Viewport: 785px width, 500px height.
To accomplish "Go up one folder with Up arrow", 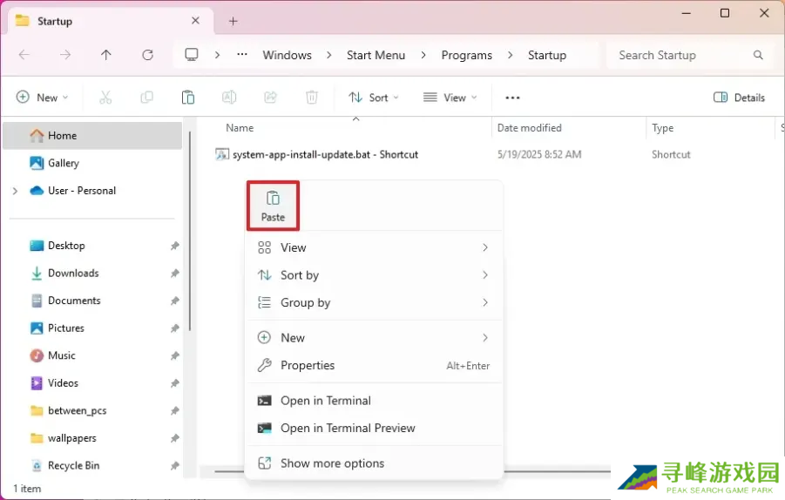I will coord(106,55).
